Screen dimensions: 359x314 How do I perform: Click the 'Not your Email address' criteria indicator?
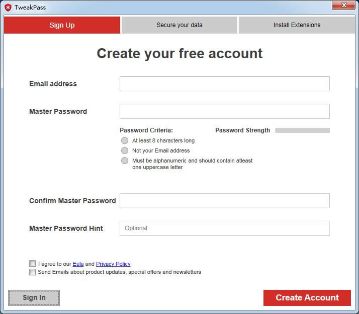pos(125,150)
